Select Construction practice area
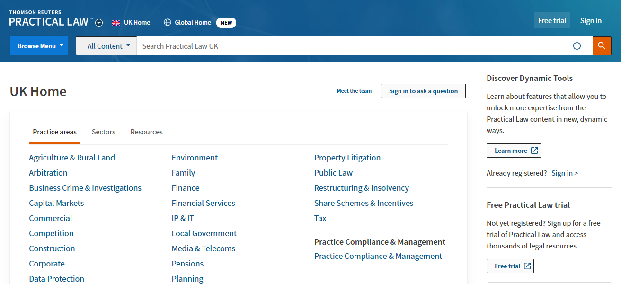This screenshot has width=621, height=284. tap(52, 248)
